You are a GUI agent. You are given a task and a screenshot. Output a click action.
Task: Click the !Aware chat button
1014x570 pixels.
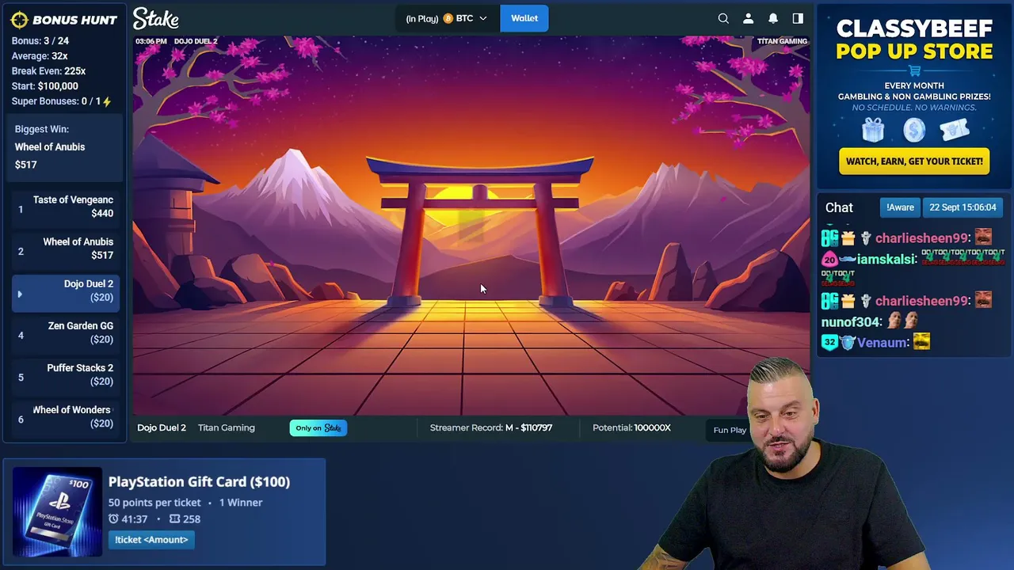(x=900, y=207)
